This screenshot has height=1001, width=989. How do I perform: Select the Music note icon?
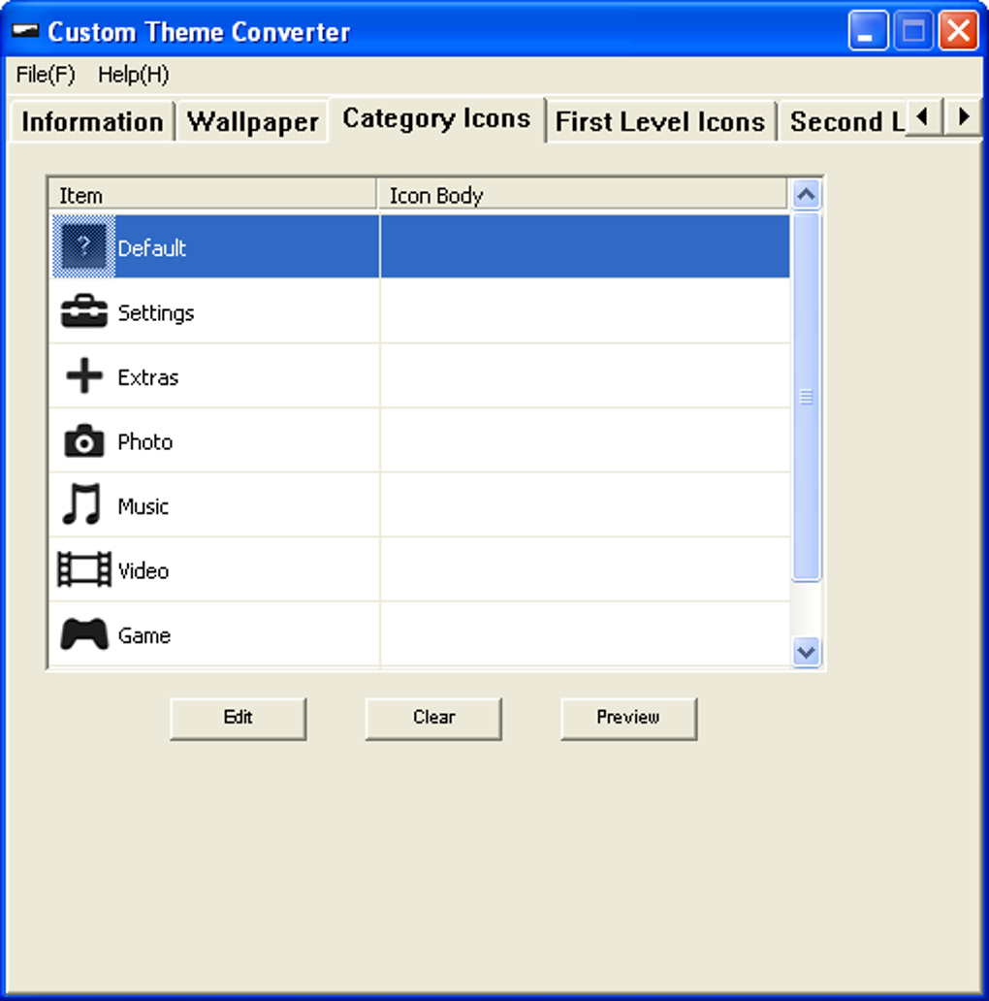pos(82,505)
